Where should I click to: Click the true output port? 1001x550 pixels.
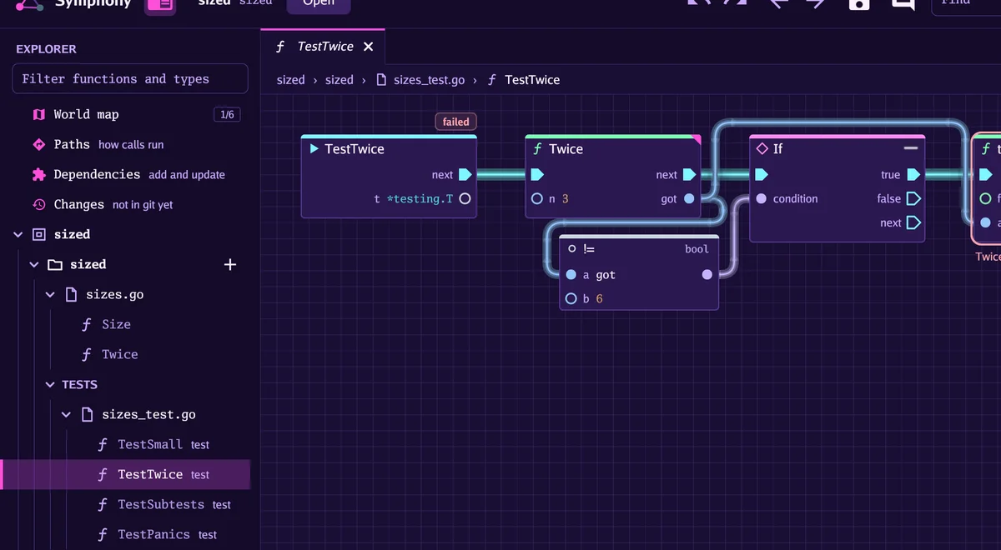[913, 175]
